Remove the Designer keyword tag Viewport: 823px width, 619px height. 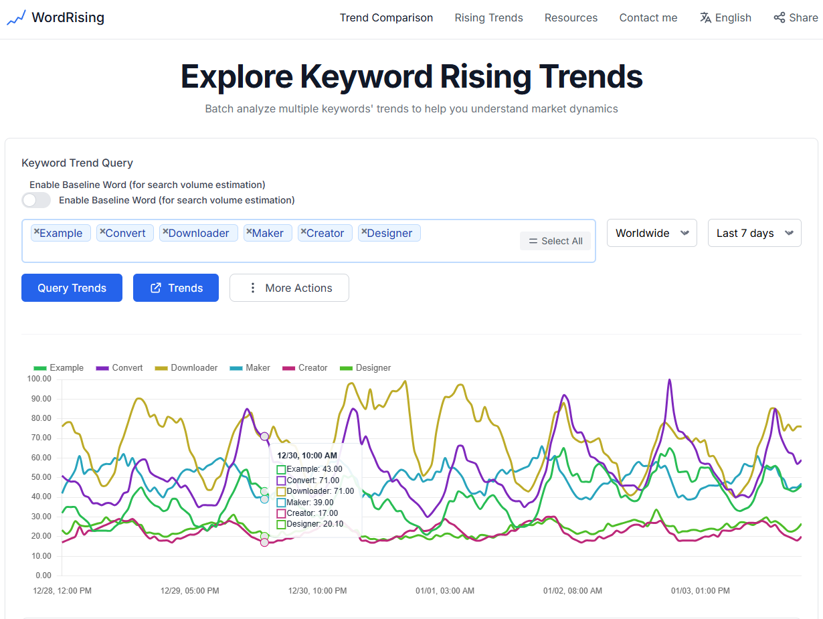[x=364, y=232]
